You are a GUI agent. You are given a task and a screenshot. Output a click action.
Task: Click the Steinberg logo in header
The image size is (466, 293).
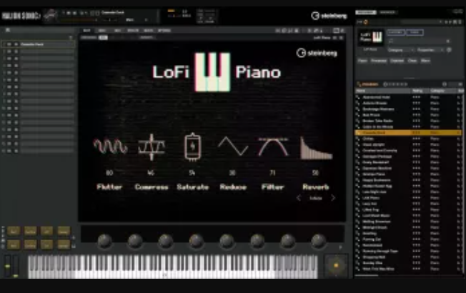329,16
